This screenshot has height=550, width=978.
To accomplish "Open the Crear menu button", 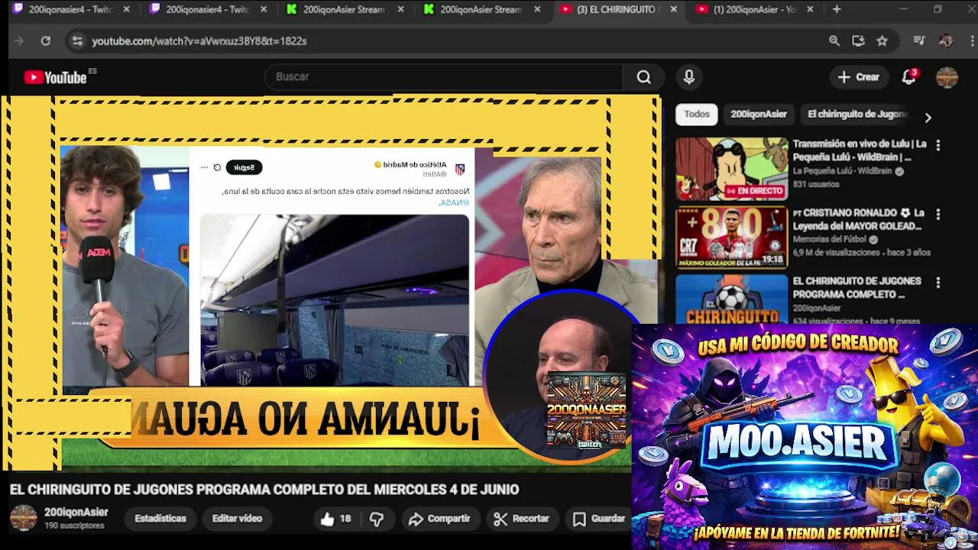I will tap(859, 77).
